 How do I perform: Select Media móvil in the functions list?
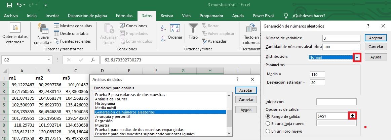(106, 108)
